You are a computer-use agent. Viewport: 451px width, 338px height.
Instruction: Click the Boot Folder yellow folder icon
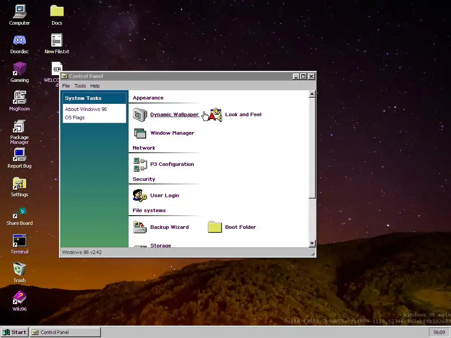click(215, 227)
